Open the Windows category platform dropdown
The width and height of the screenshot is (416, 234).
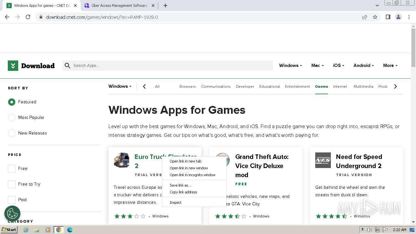click(x=120, y=86)
